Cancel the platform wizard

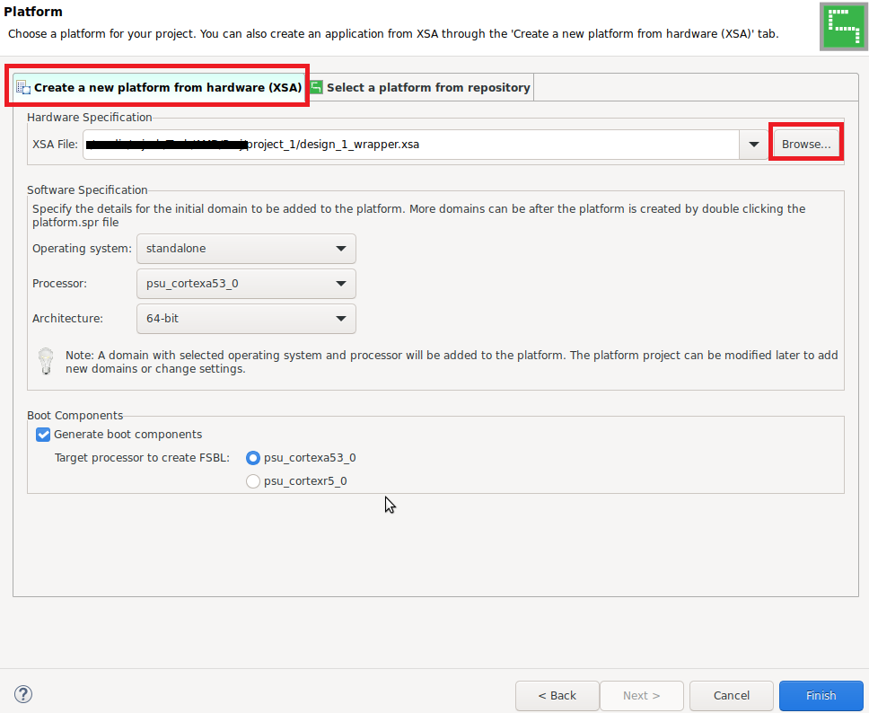pos(731,695)
